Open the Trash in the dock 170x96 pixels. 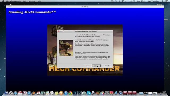click(x=164, y=93)
